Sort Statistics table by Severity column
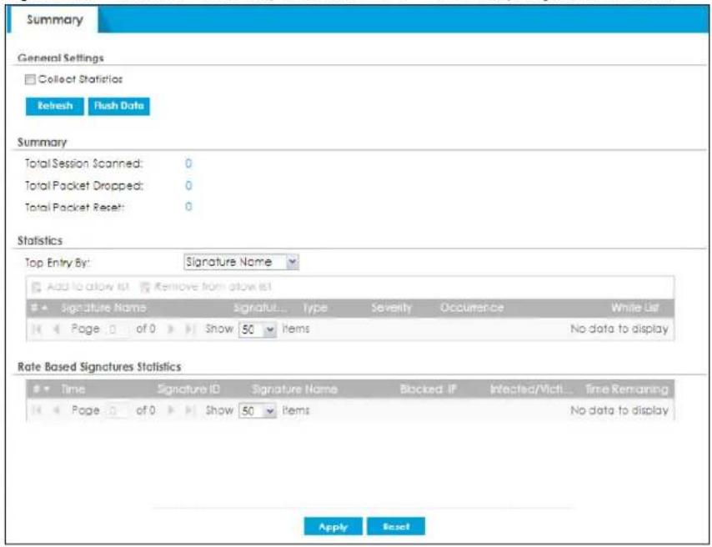 (x=391, y=308)
